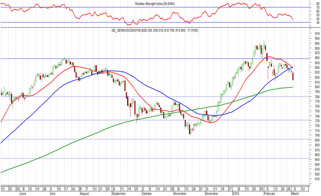Click the 640 price axis label
The height and width of the screenshot is (196, 321).
317,164
